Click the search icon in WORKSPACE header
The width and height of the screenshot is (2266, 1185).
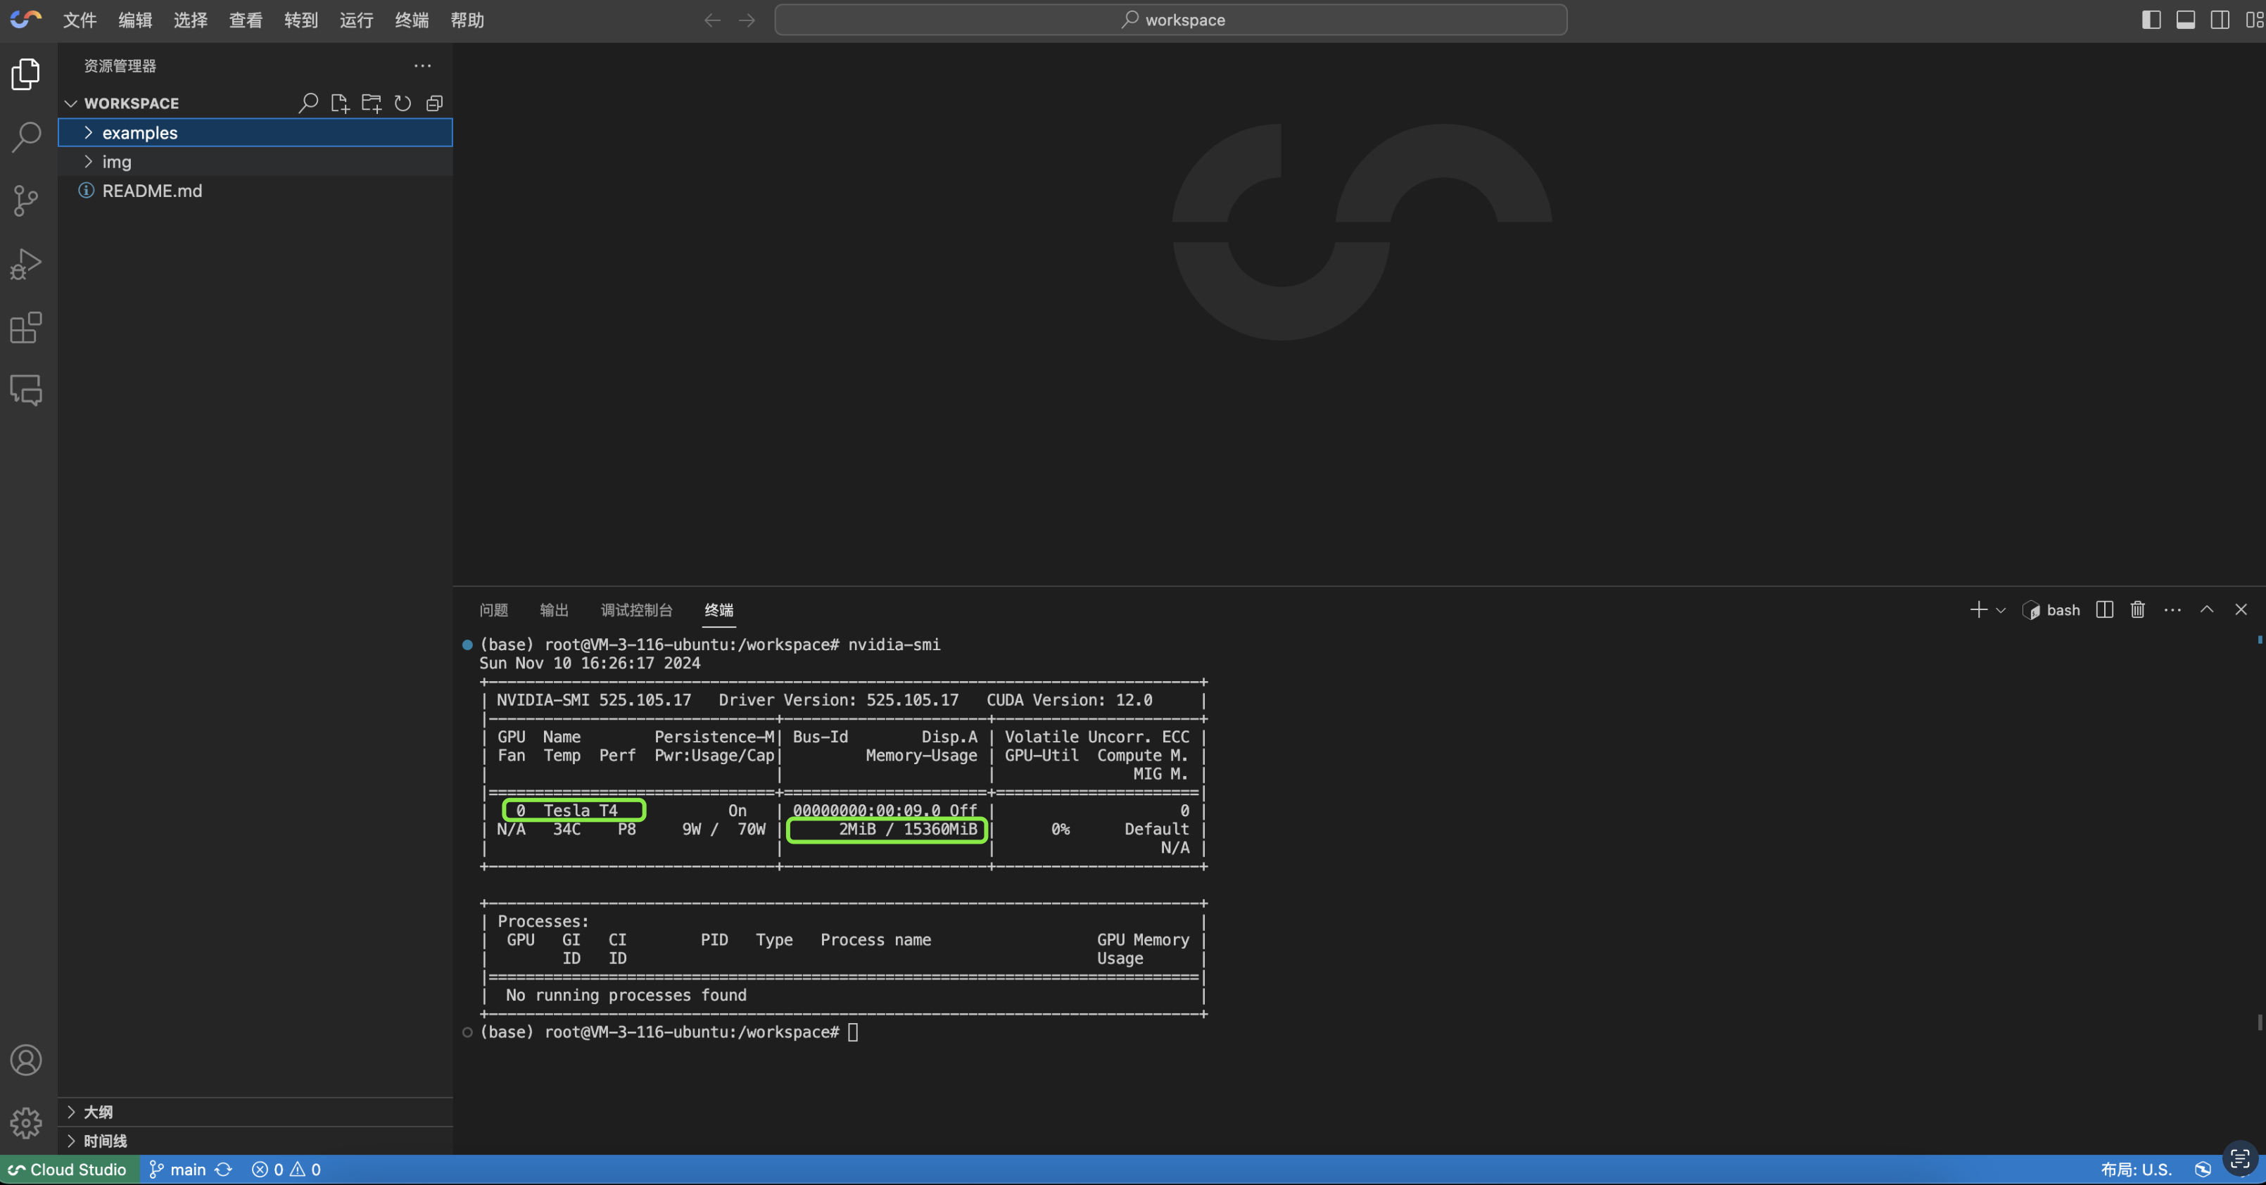click(308, 103)
